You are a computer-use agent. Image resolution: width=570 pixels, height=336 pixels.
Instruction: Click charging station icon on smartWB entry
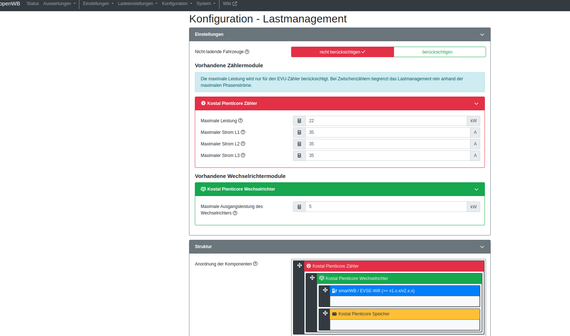(x=335, y=291)
